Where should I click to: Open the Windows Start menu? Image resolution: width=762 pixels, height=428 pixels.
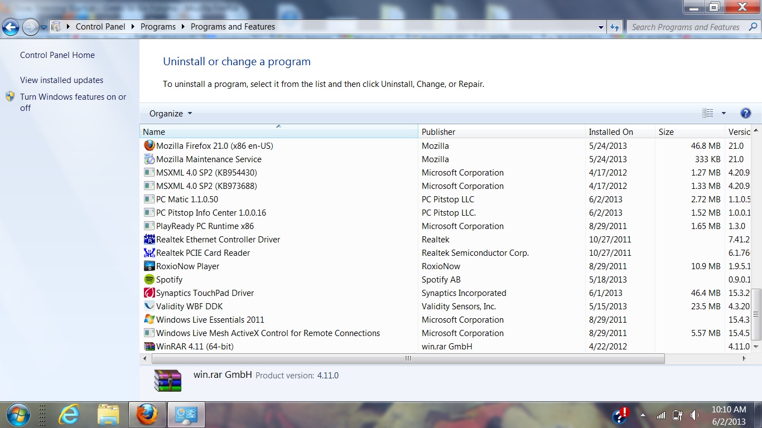pos(18,415)
